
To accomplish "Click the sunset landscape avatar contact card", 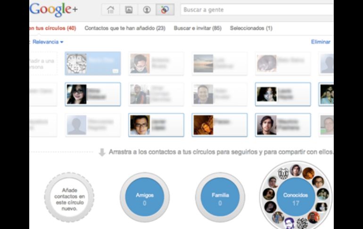I will 219,63.
